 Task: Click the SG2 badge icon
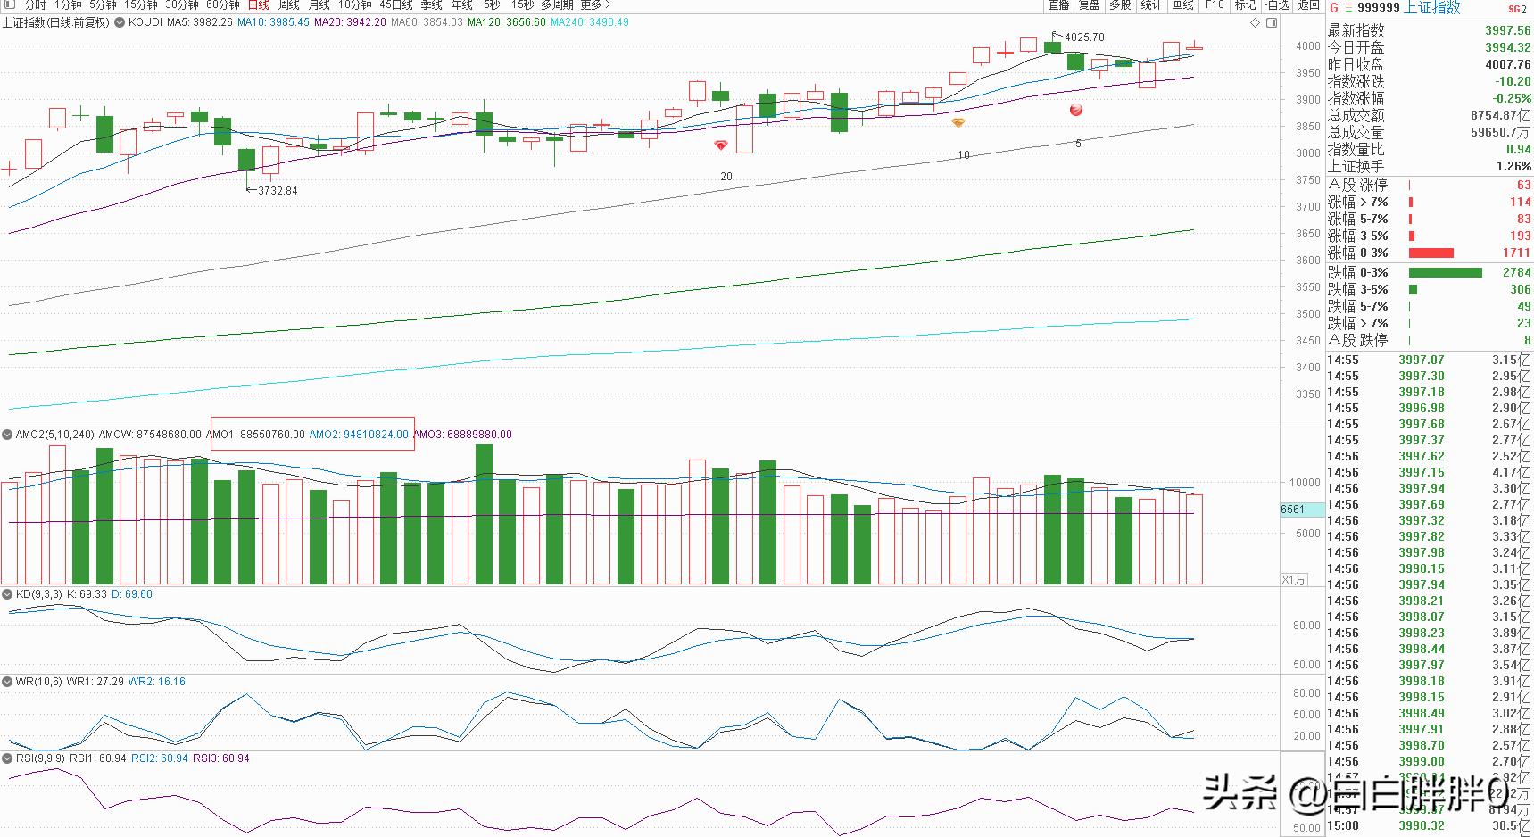1517,9
